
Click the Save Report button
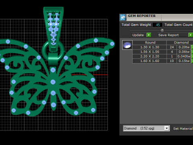click(172, 35)
